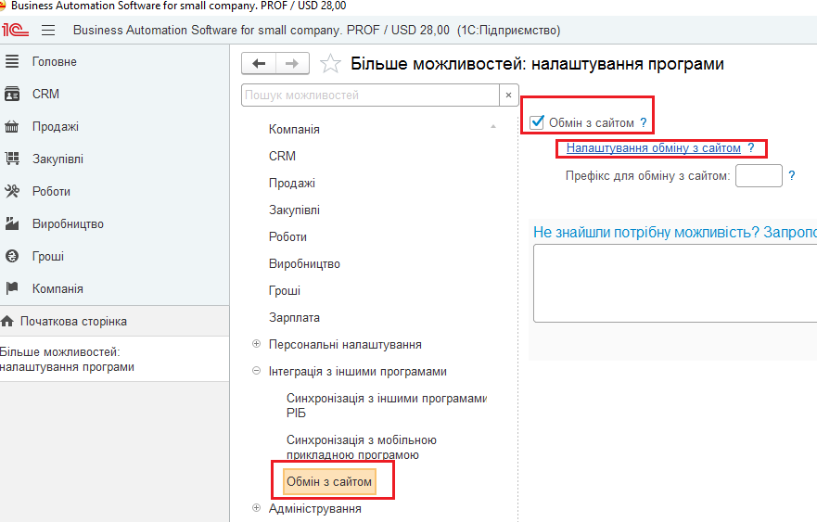Click the small up arrow next to Компанія
817x522 pixels.
click(493, 127)
